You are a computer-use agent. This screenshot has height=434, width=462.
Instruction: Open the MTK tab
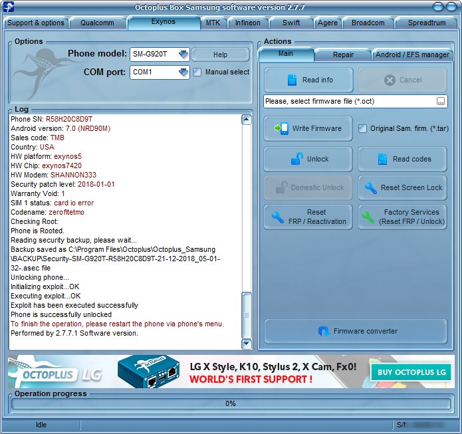click(x=213, y=23)
